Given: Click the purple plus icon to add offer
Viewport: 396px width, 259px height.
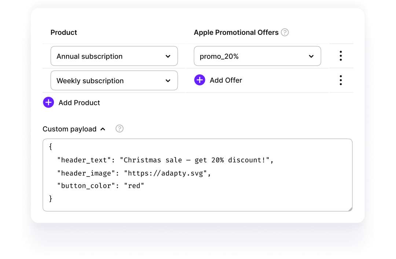Looking at the screenshot, I should (x=199, y=80).
